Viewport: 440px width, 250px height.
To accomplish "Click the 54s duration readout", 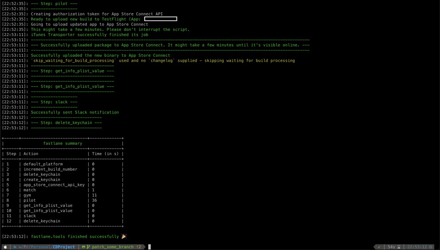I will (x=392, y=247).
